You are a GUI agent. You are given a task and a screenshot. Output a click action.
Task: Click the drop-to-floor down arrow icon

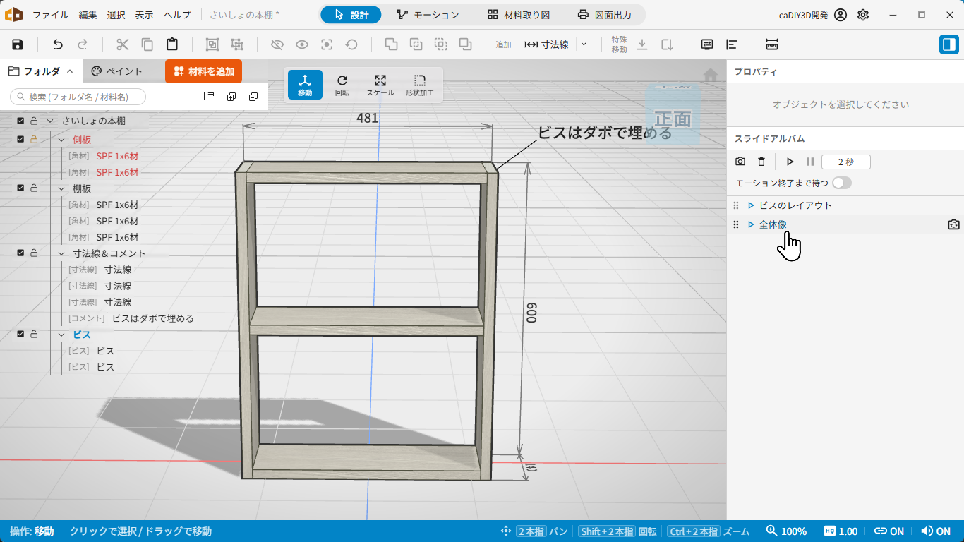[642, 44]
